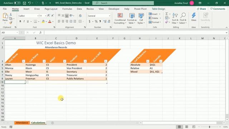Image resolution: width=229 pixels, height=129 pixels.
Task: Decrease font size with the small A icon
Action: click(x=53, y=15)
